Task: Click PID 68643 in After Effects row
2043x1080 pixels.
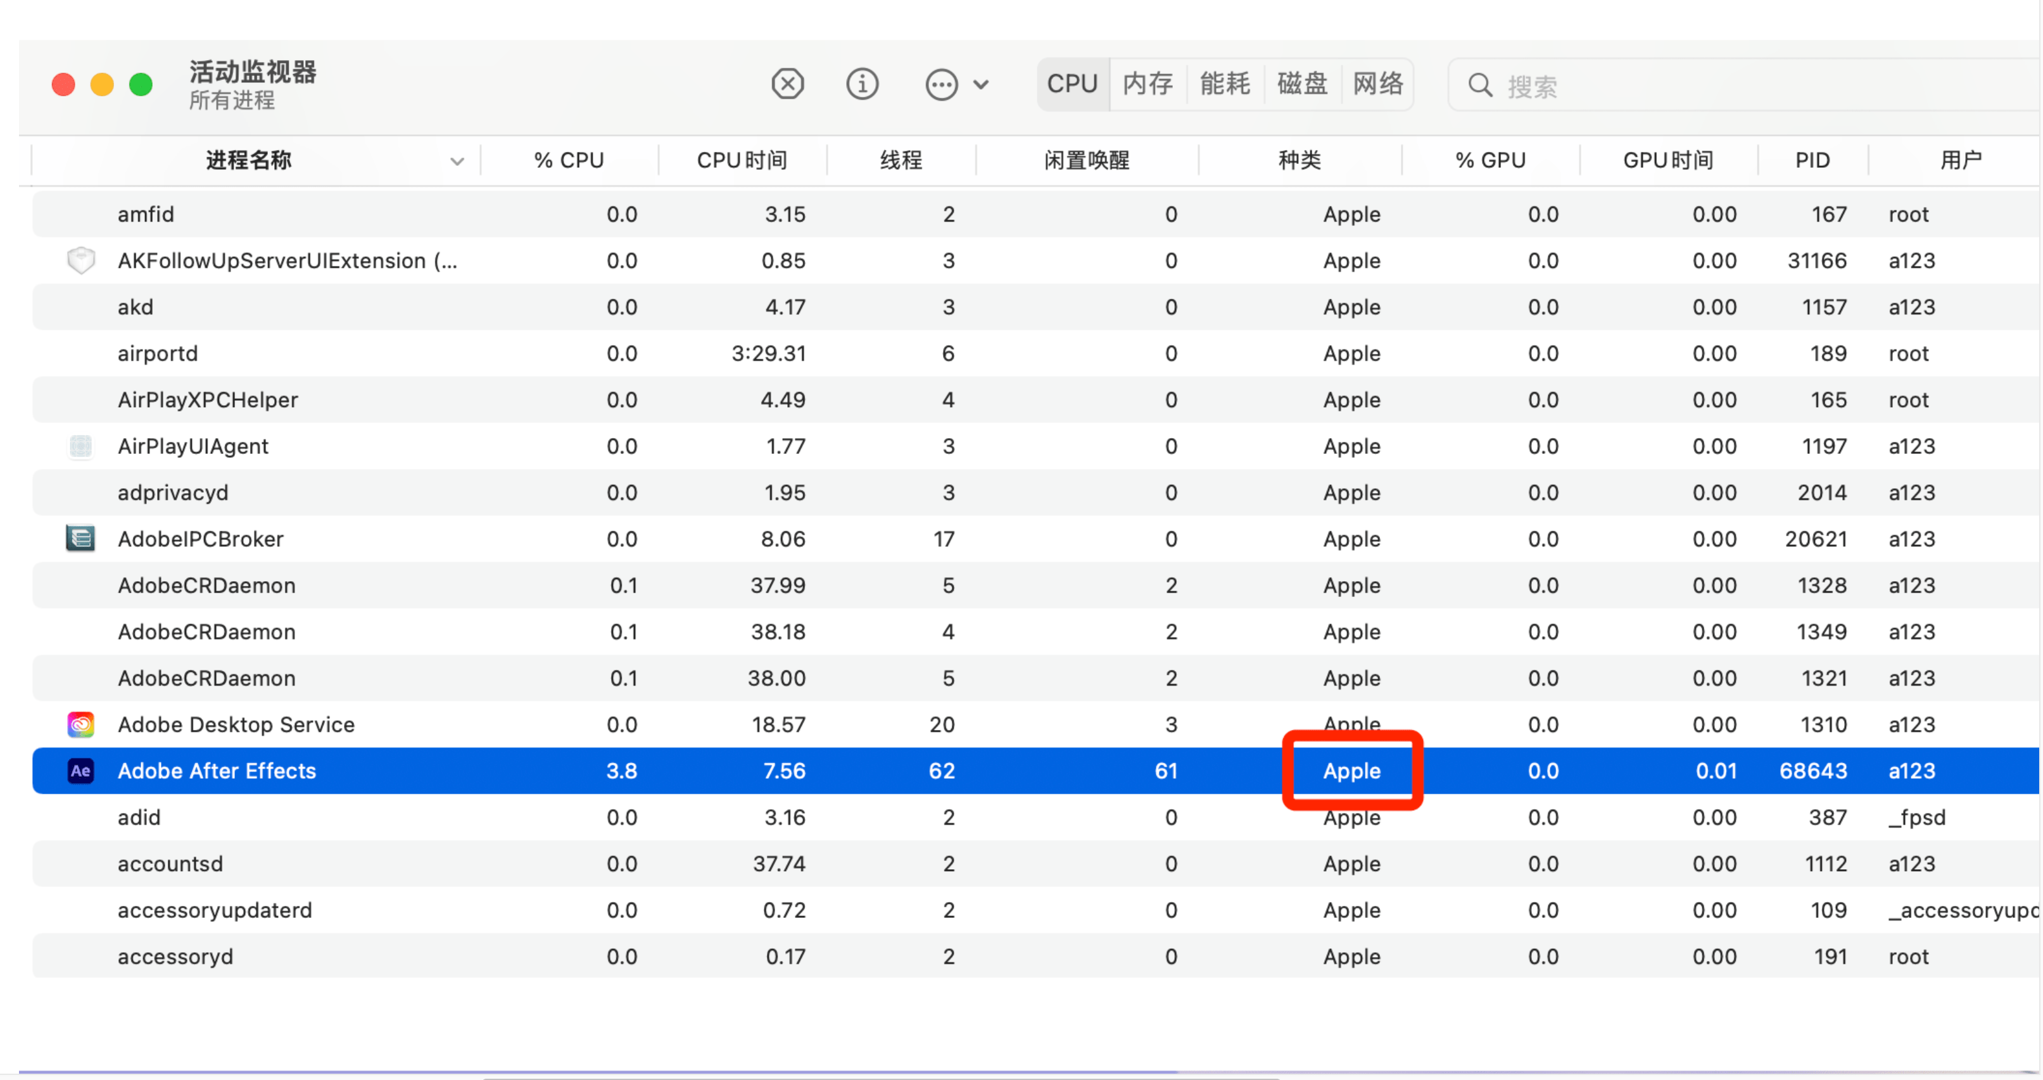Action: (1813, 770)
